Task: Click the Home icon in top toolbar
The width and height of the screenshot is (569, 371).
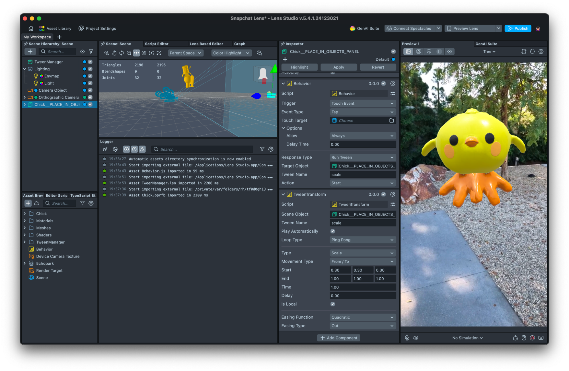Action: point(31,28)
